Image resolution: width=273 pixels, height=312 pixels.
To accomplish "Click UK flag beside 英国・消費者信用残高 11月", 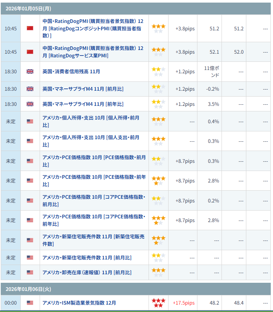I will [30, 71].
